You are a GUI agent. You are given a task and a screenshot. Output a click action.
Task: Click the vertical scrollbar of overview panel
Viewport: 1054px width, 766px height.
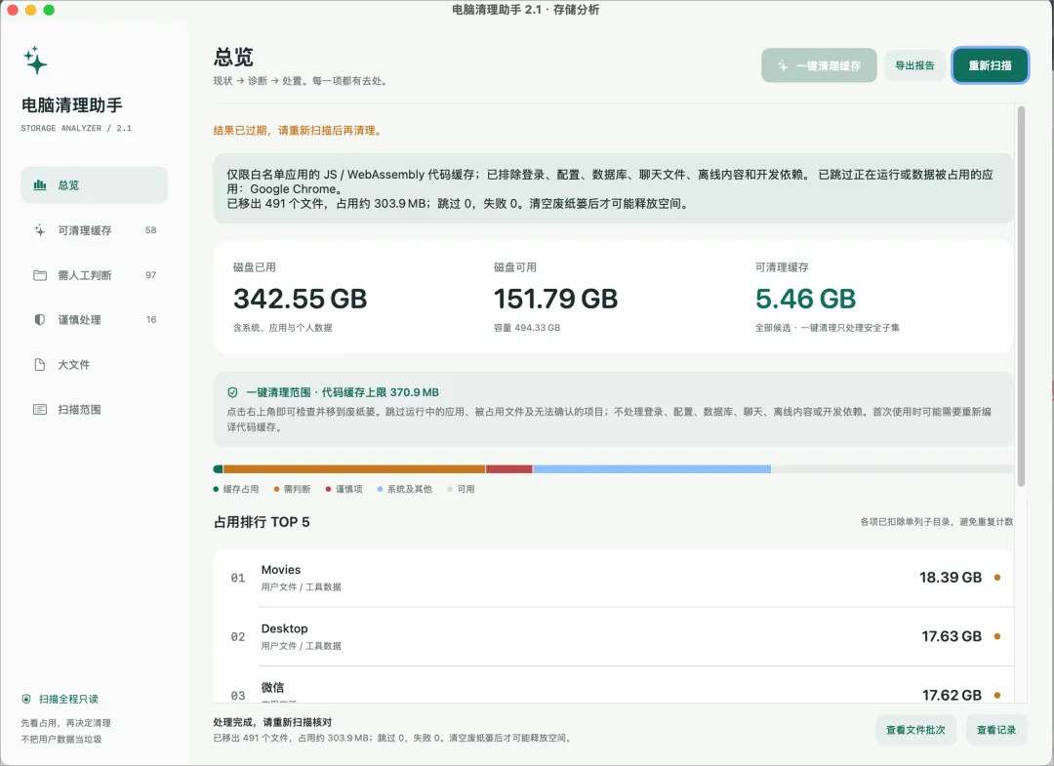point(1021,296)
